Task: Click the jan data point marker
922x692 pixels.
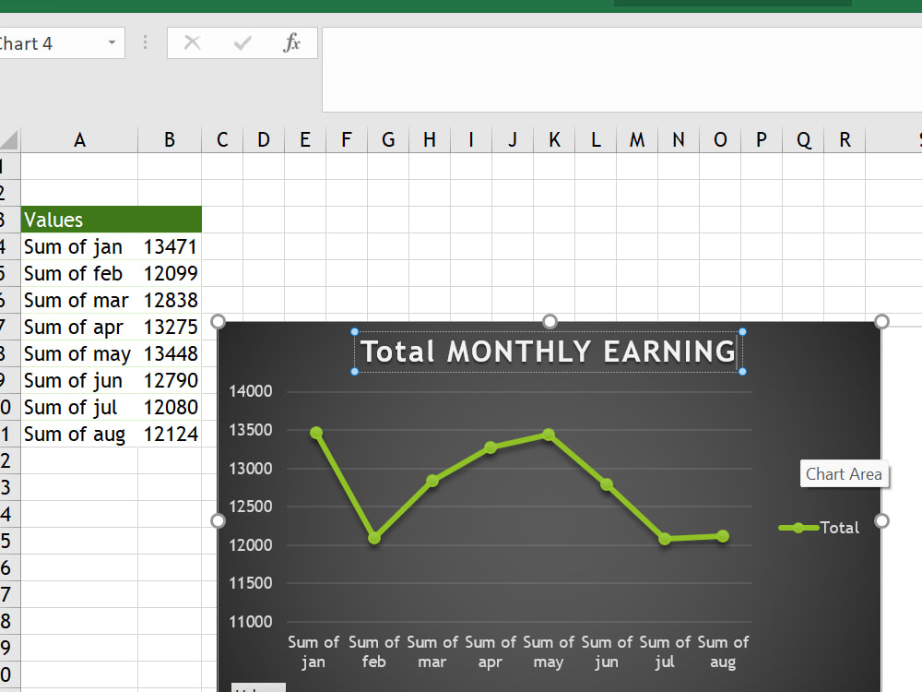Action: click(315, 433)
